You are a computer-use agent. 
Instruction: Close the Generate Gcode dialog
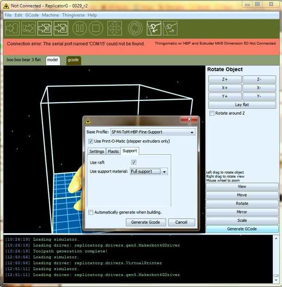pos(189,119)
